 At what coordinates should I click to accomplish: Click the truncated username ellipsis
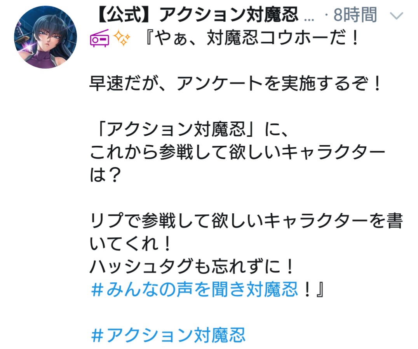[x=309, y=19]
